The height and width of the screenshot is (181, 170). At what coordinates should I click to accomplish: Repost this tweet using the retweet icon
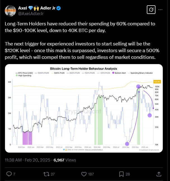click(x=46, y=174)
